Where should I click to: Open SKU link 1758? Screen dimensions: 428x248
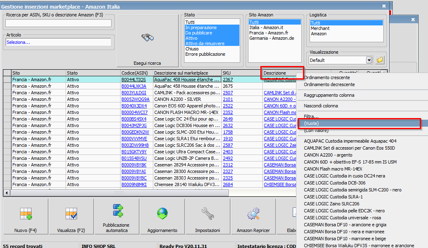[x=228, y=132]
